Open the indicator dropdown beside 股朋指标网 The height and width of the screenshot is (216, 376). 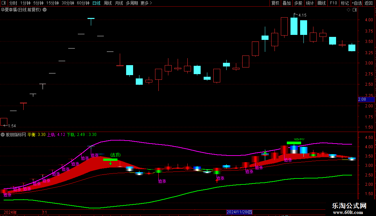(x=3, y=135)
